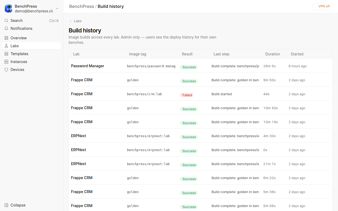Click BenchPress in the breadcrumb

[x=82, y=6]
